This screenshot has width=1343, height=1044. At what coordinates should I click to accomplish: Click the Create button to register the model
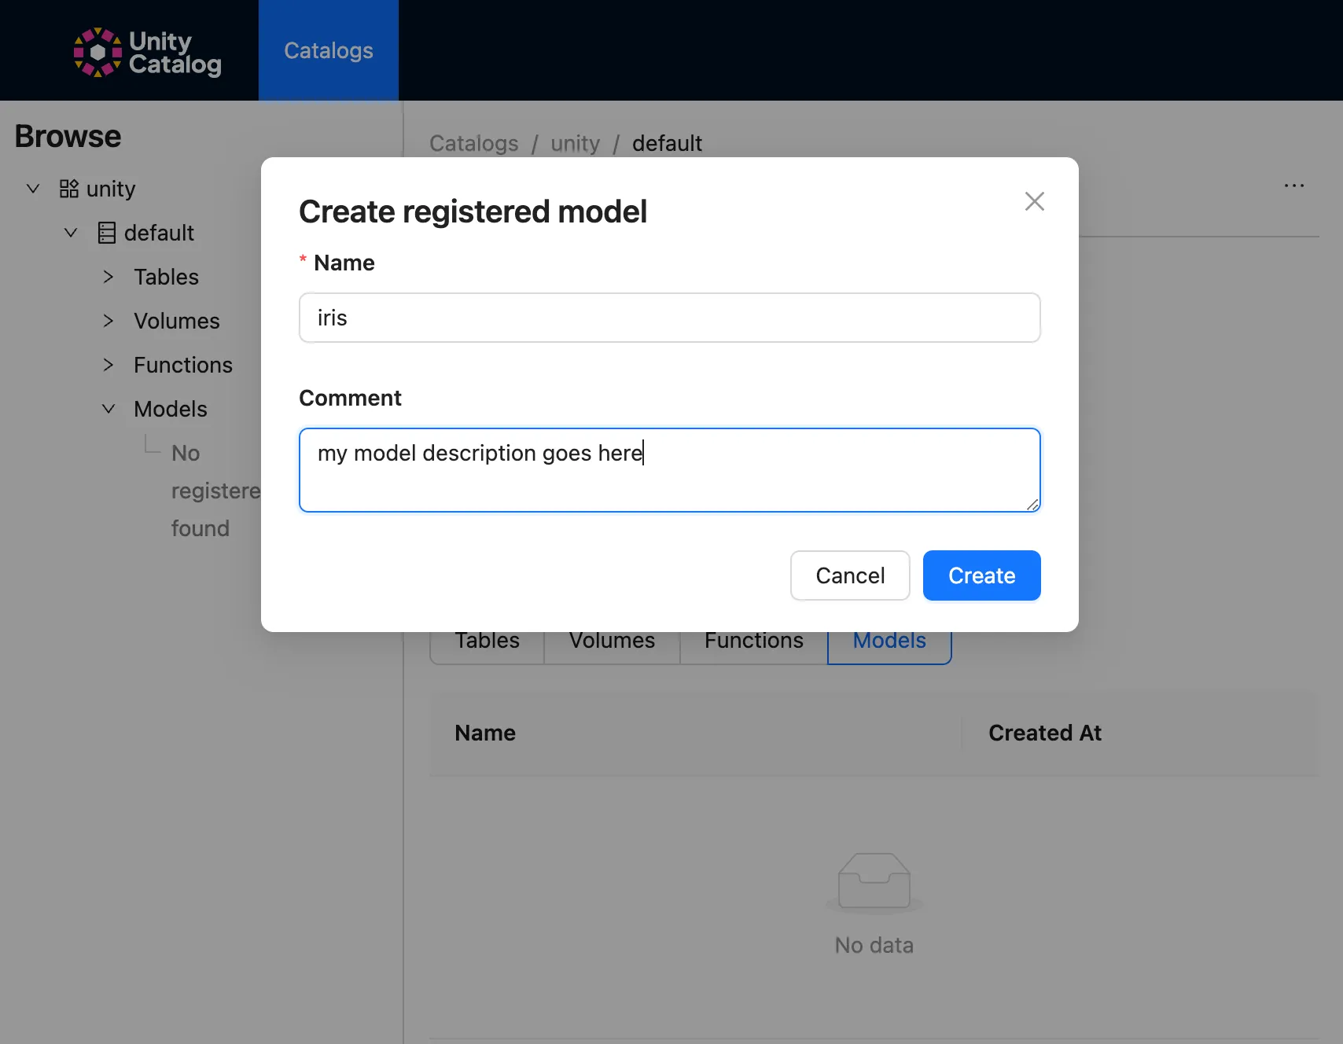(981, 575)
